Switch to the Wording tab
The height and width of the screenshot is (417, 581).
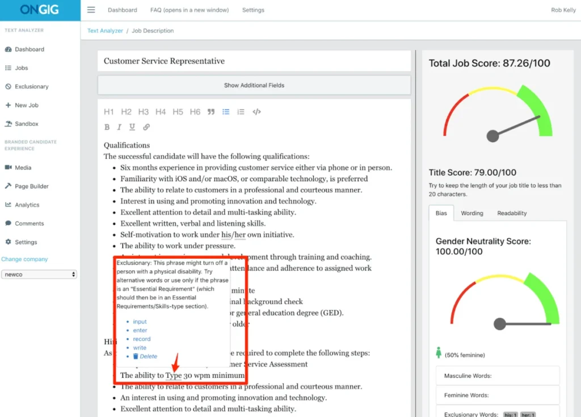point(472,213)
